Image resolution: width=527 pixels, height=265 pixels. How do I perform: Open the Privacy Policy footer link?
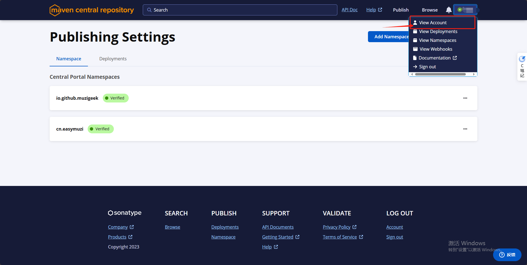pyautogui.click(x=337, y=227)
